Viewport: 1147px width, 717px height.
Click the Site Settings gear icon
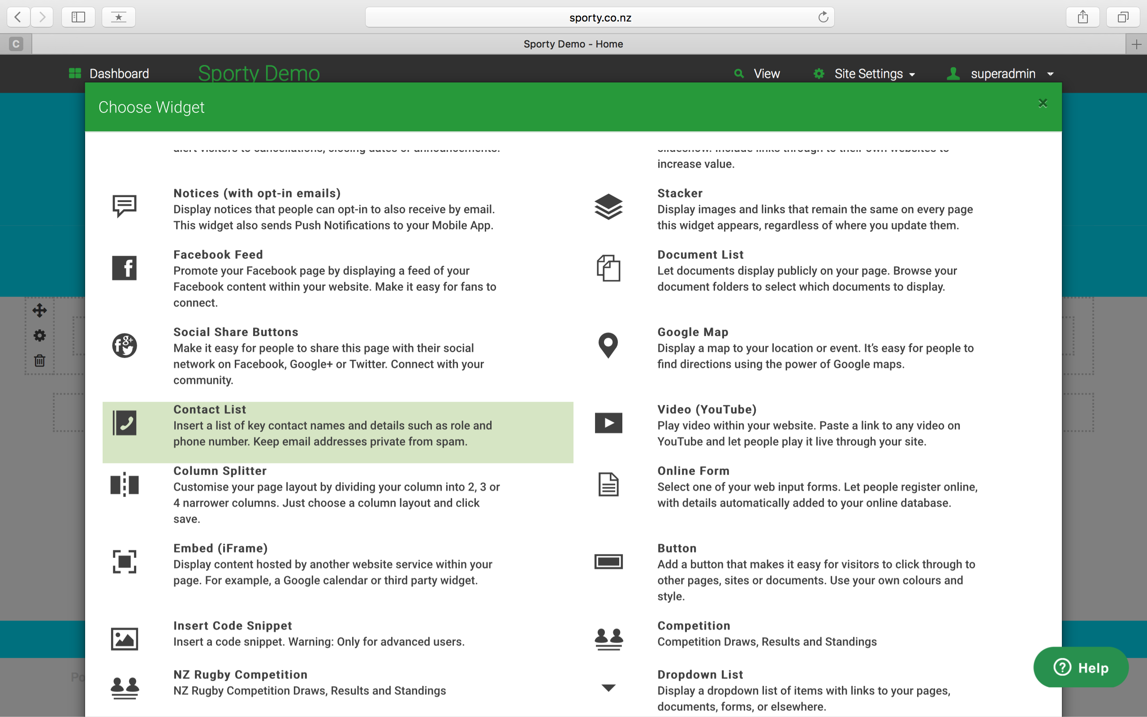[x=819, y=73]
